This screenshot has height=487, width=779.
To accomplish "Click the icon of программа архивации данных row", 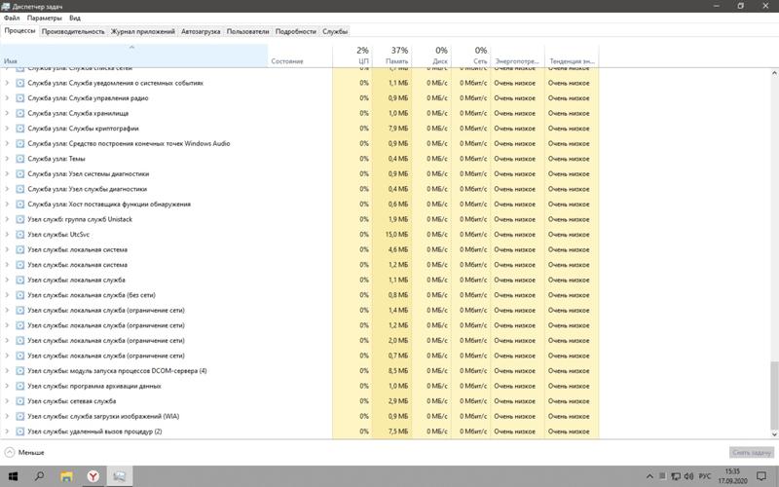I will [19, 386].
